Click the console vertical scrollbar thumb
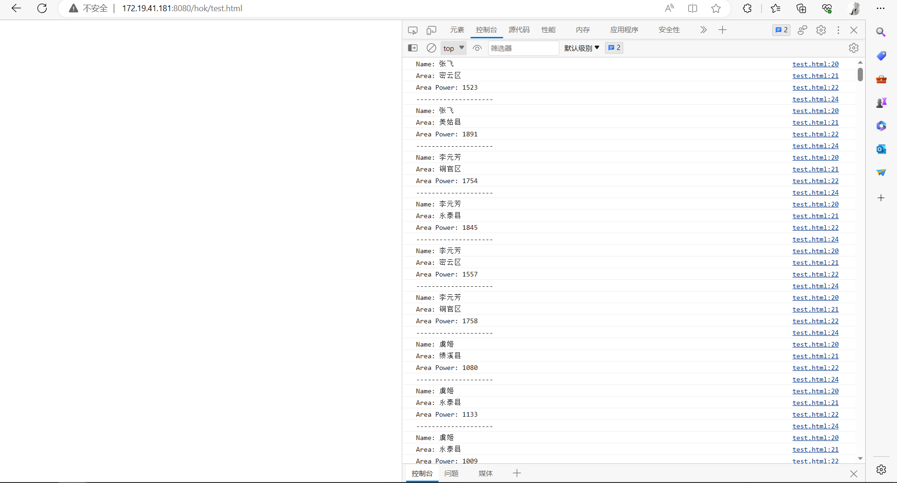This screenshot has width=897, height=483. (x=860, y=74)
